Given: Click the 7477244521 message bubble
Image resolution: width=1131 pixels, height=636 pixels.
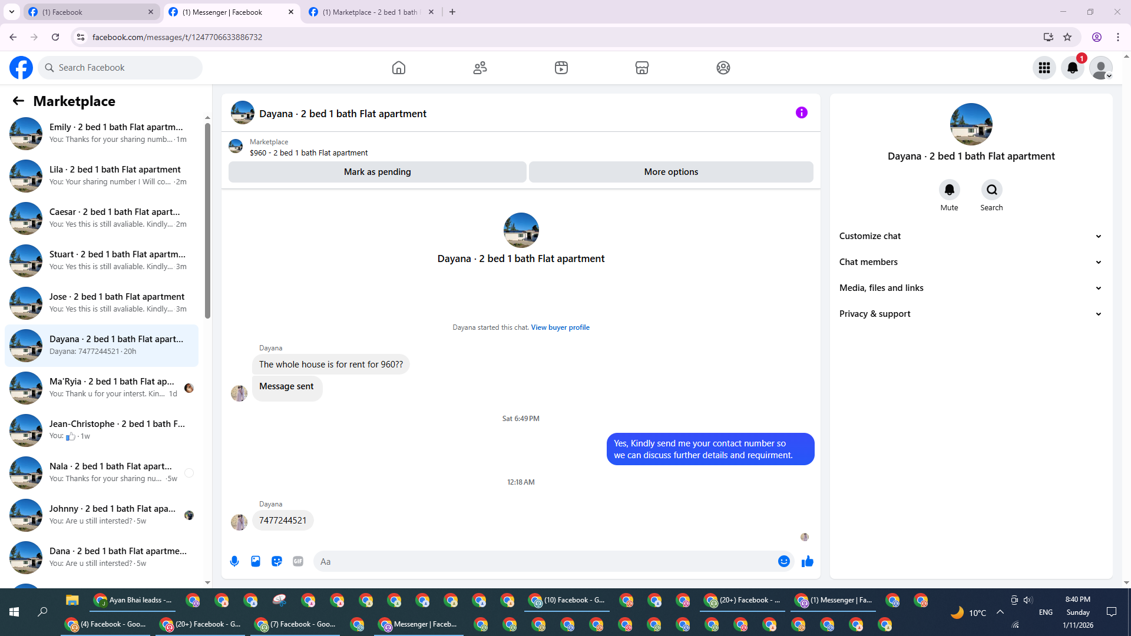Looking at the screenshot, I should point(283,521).
